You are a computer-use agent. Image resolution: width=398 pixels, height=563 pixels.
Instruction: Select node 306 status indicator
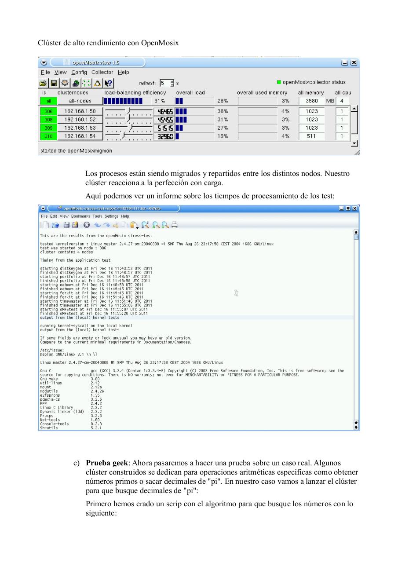(47, 111)
